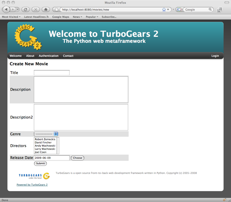Click the overlapping-windows icon at toolbar end

pyautogui.click(x=219, y=10)
